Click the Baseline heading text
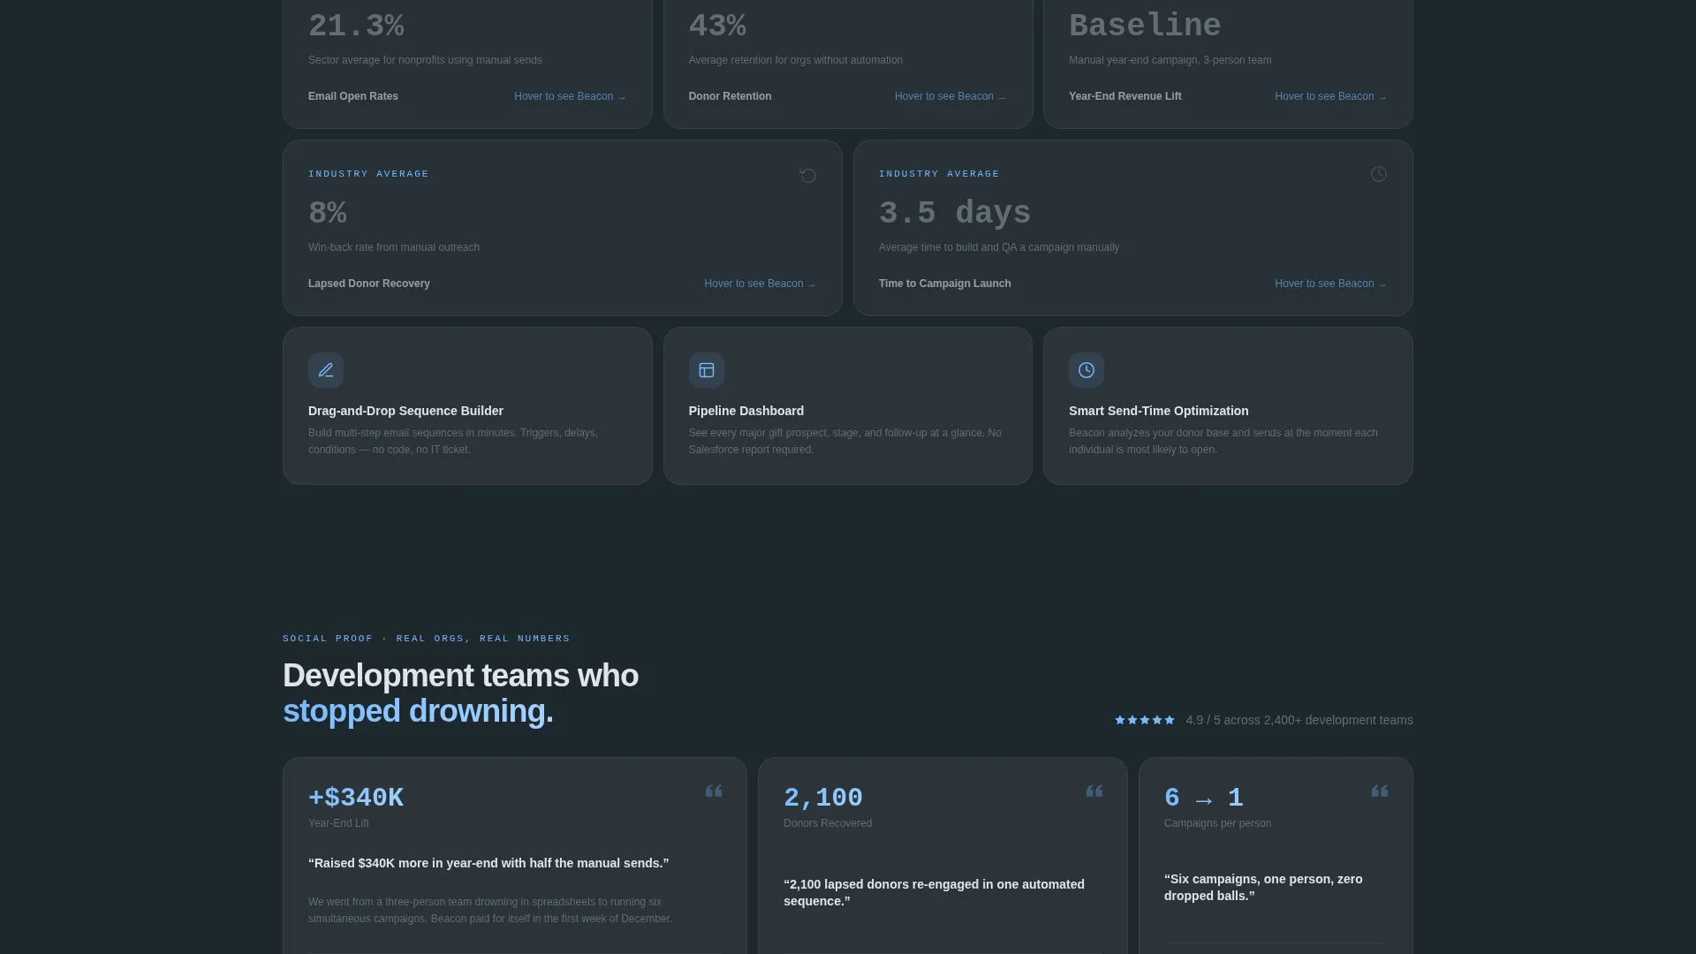This screenshot has width=1696, height=954. 1145,26
